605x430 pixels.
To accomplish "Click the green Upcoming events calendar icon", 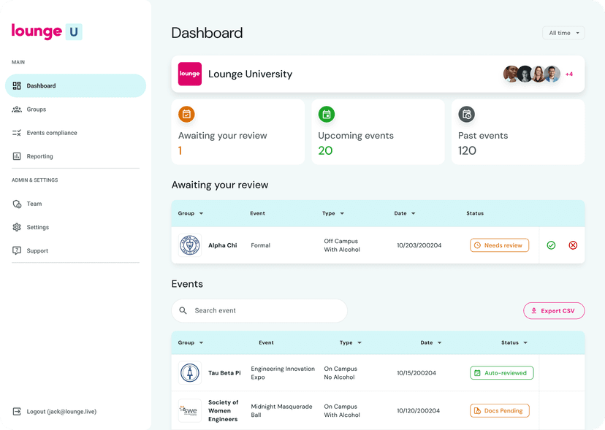I will point(327,114).
